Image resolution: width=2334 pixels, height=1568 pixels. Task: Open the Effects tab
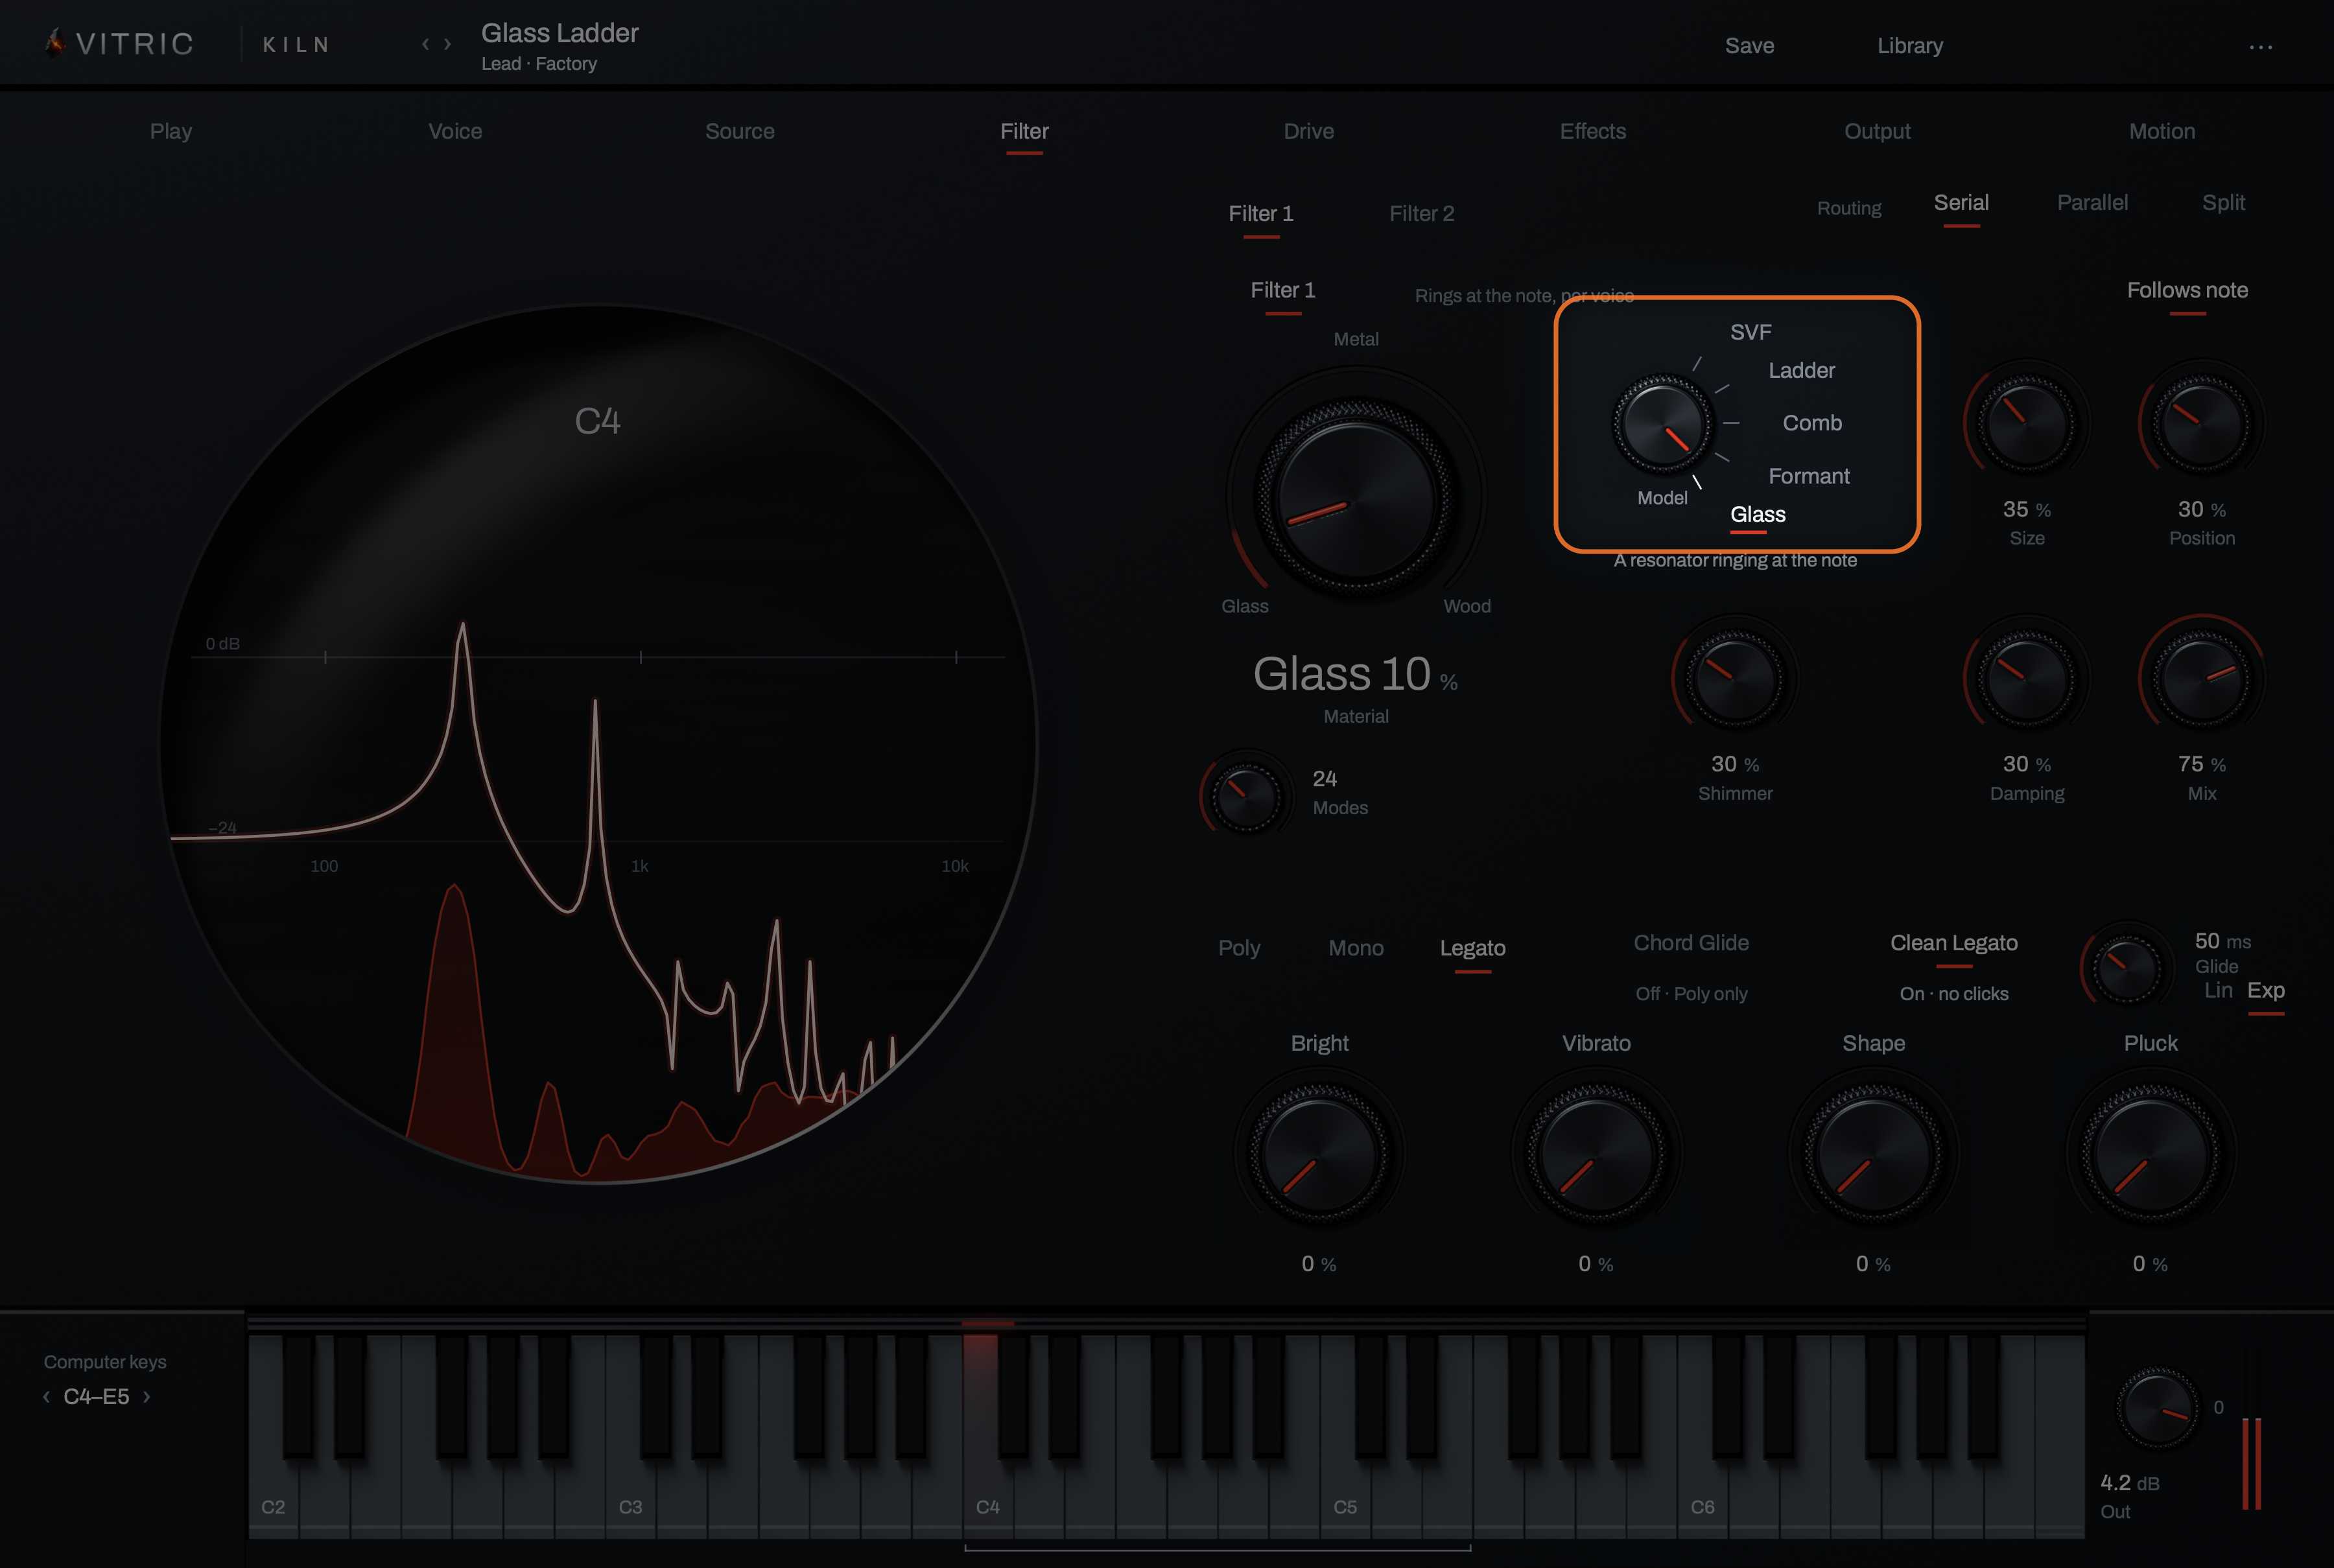point(1593,131)
